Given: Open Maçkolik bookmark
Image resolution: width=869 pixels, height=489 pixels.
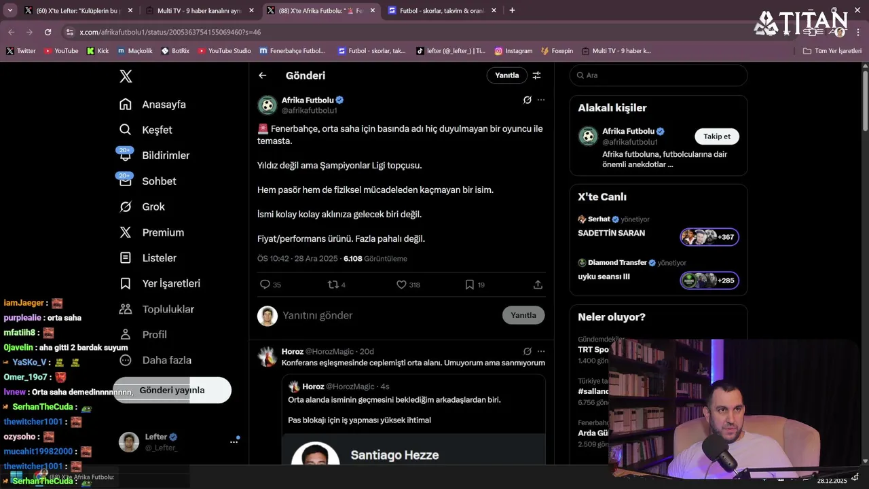Looking at the screenshot, I should pyautogui.click(x=135, y=51).
